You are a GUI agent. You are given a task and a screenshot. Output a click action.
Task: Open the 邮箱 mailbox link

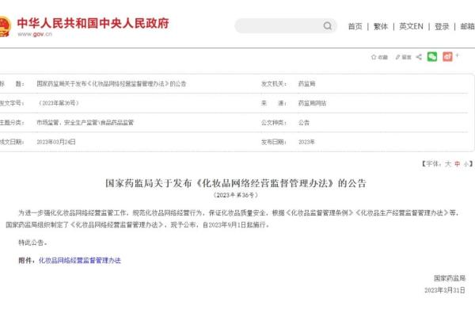coord(468,26)
